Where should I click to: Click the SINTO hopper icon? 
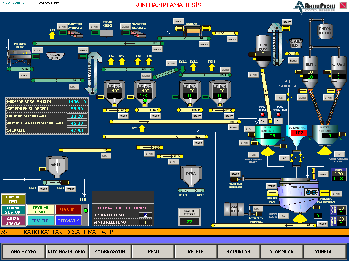[x=56, y=166]
